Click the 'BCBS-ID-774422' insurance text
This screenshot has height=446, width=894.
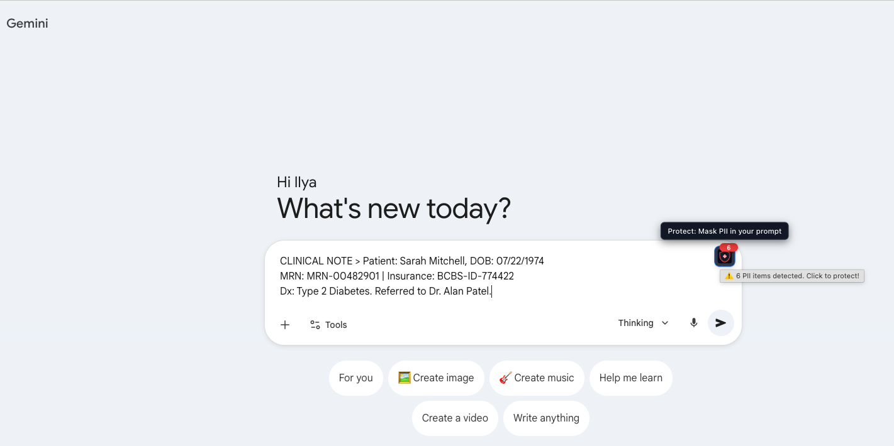(476, 276)
